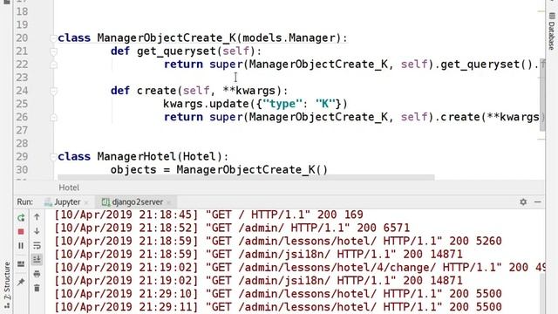Click the 'GET /admin/ HTTP/1.1' log line
558x314 pixels.
(x=232, y=228)
